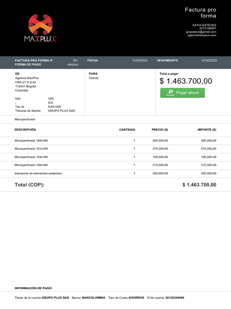Click the price 195.000,00 in the PRECIO column
231x309 pixels.
click(160, 157)
